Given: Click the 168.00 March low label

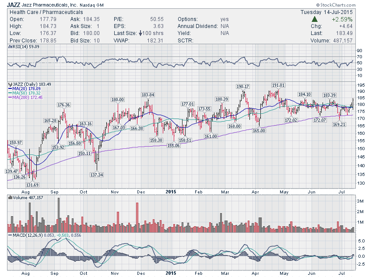Looking at the screenshot, I should click(235, 126).
